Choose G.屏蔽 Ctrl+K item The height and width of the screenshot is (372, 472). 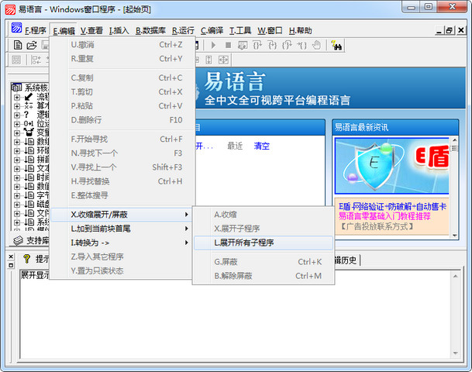coord(264,262)
